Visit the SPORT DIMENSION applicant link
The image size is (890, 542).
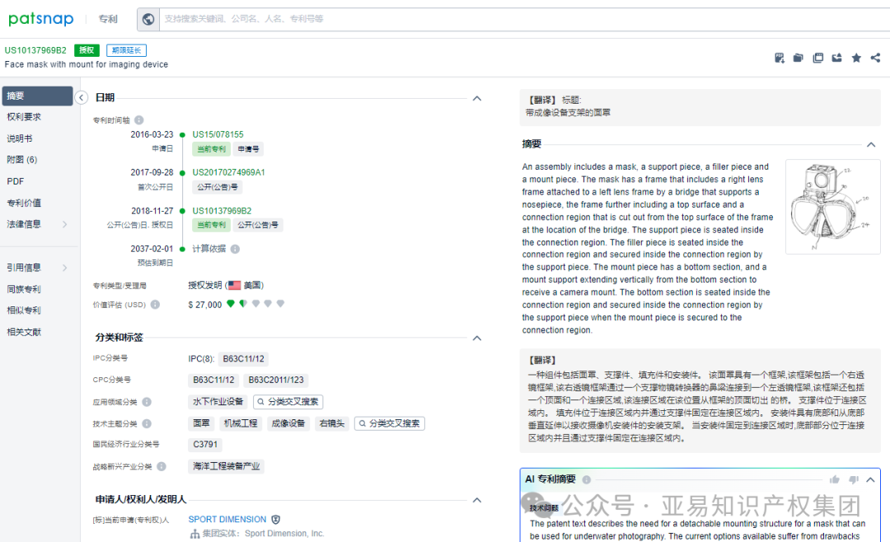(227, 520)
